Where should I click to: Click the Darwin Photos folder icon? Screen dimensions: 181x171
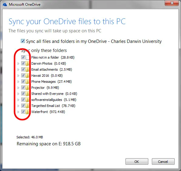coord(27,63)
